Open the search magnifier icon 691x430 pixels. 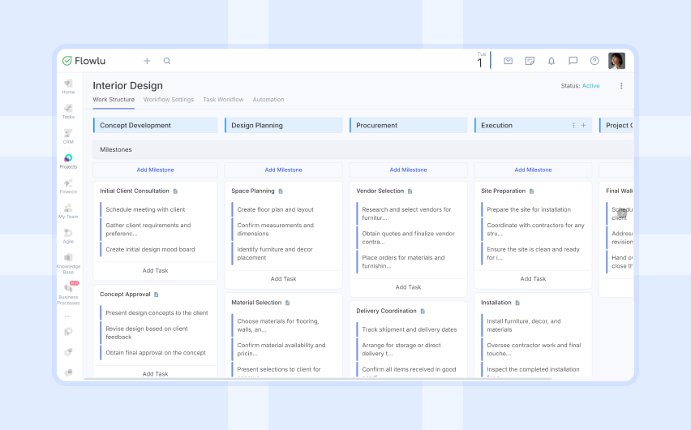coord(167,61)
